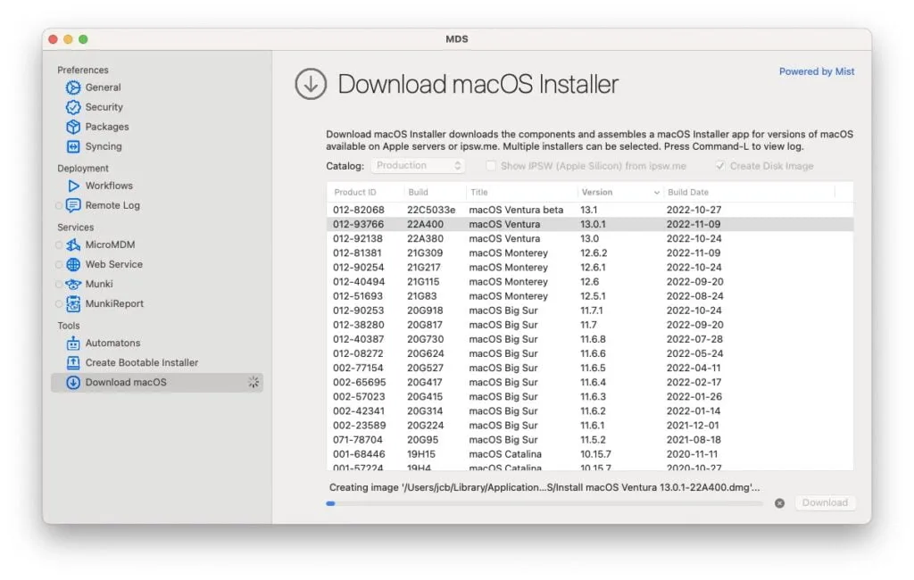Sort by the Product ID column header
The height and width of the screenshot is (580, 914).
point(355,193)
